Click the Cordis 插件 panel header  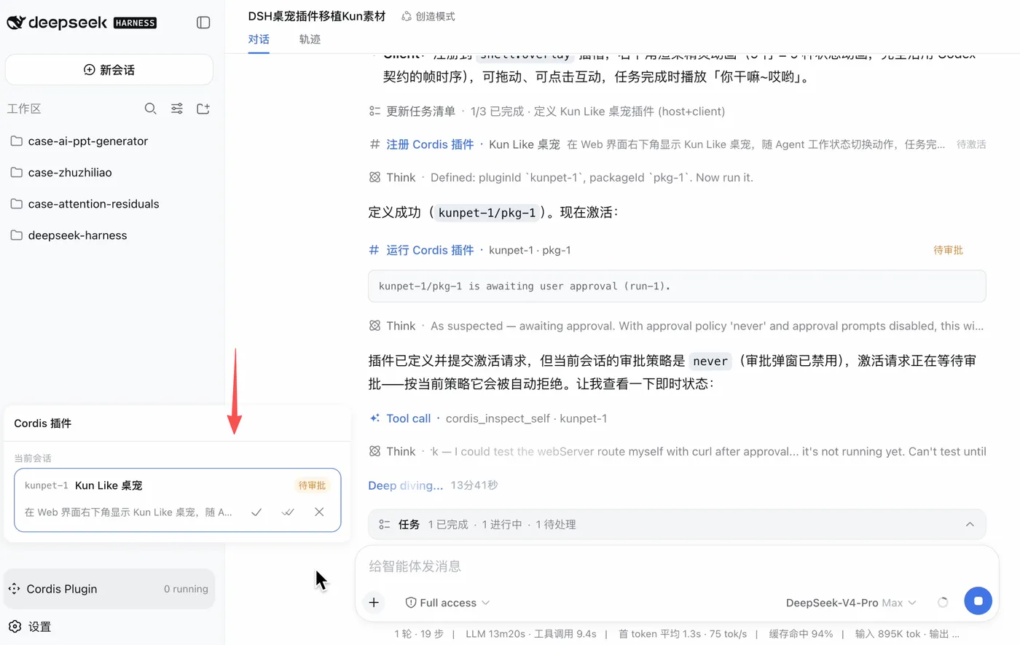tap(43, 423)
